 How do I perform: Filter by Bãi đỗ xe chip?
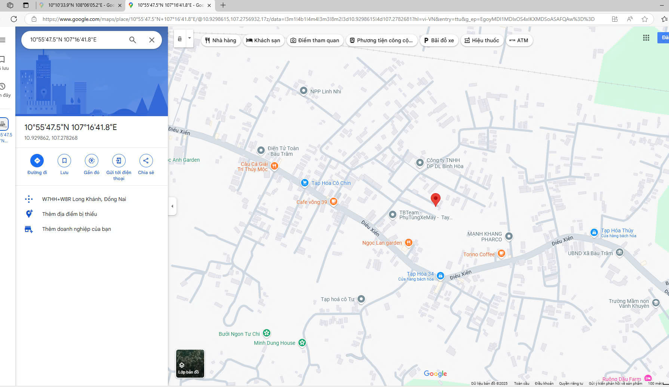coord(439,40)
